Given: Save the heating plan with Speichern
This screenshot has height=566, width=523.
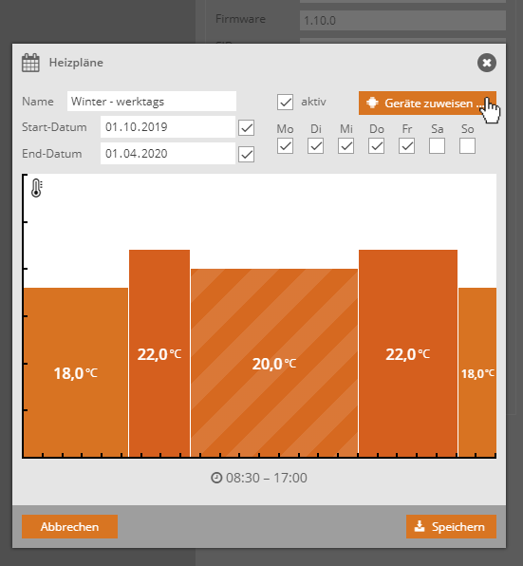Looking at the screenshot, I should click(x=451, y=527).
